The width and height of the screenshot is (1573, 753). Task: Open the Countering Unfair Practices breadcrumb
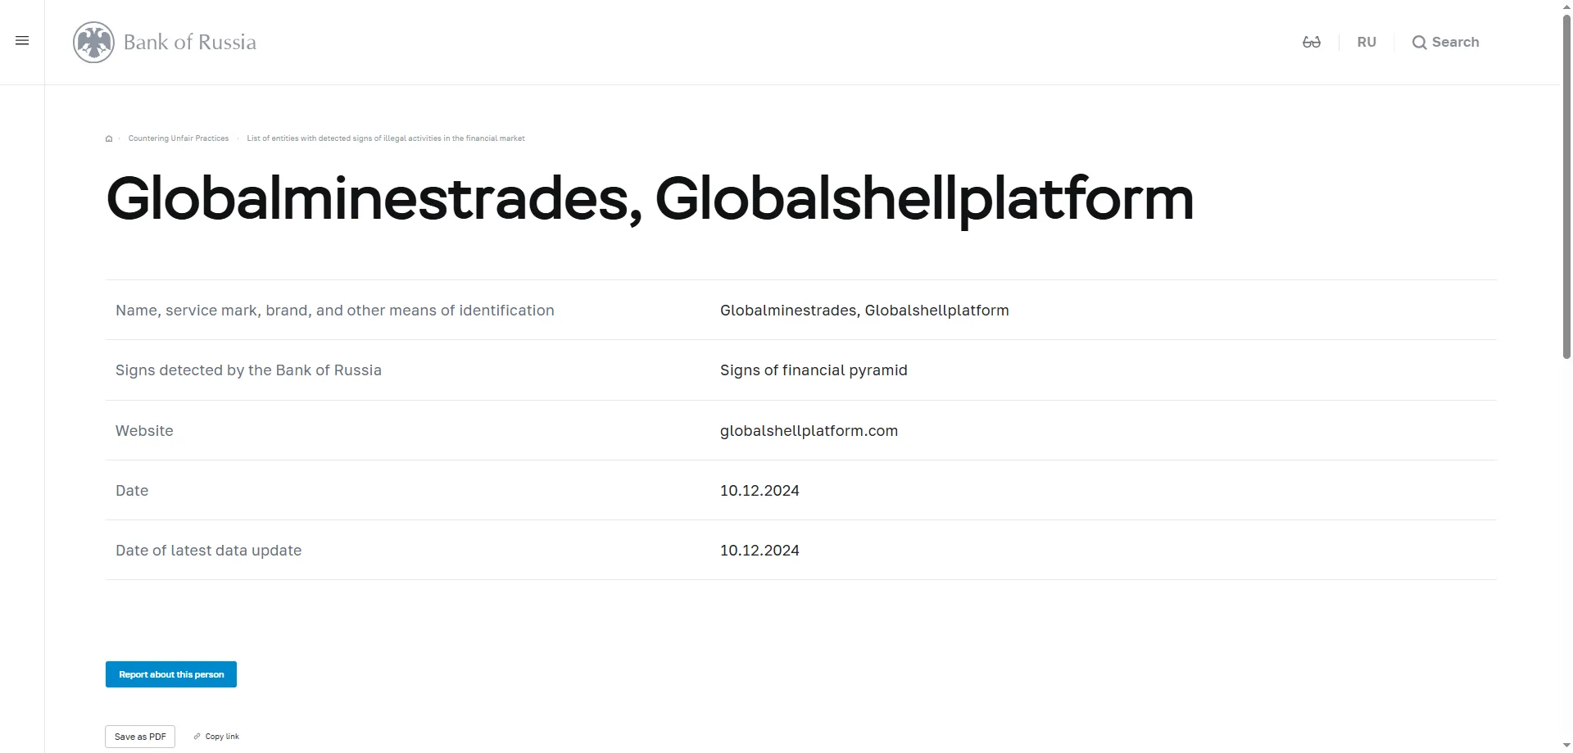[x=179, y=138]
